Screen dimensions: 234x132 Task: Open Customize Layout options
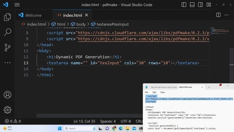tap(209, 5)
